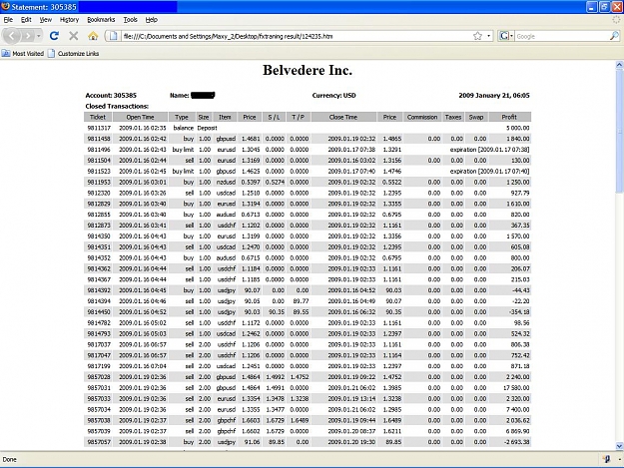Click into the URL address field
The width and height of the screenshot is (624, 468).
click(295, 36)
